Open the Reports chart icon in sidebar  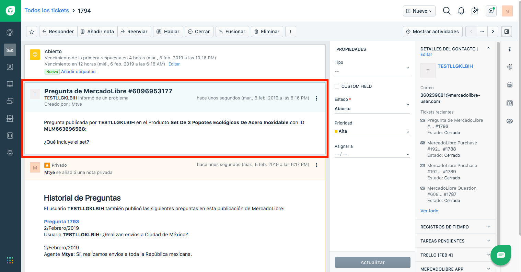(10, 135)
